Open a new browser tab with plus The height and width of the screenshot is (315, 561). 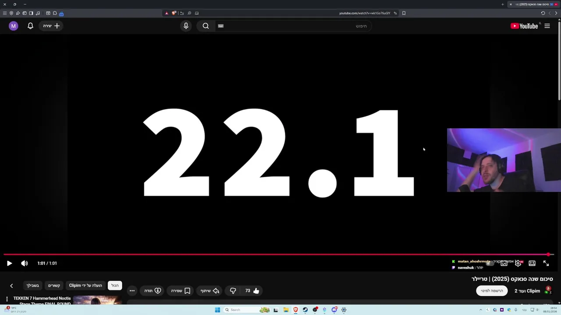[503, 4]
